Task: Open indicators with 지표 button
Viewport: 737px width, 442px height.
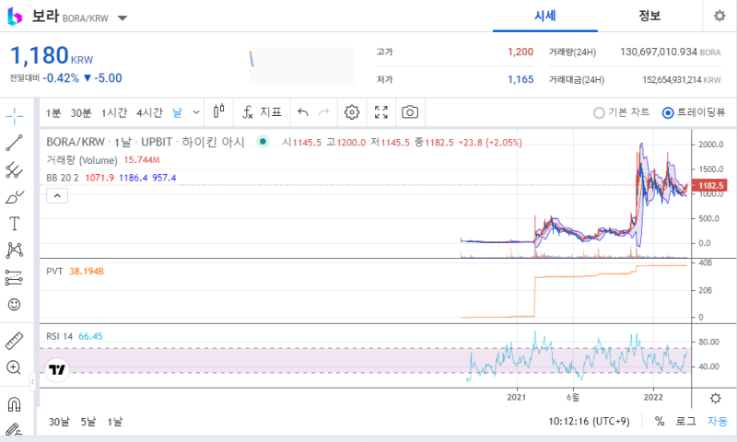Action: [x=262, y=112]
